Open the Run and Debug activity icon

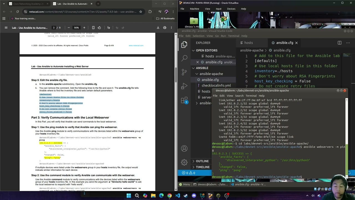(184, 86)
